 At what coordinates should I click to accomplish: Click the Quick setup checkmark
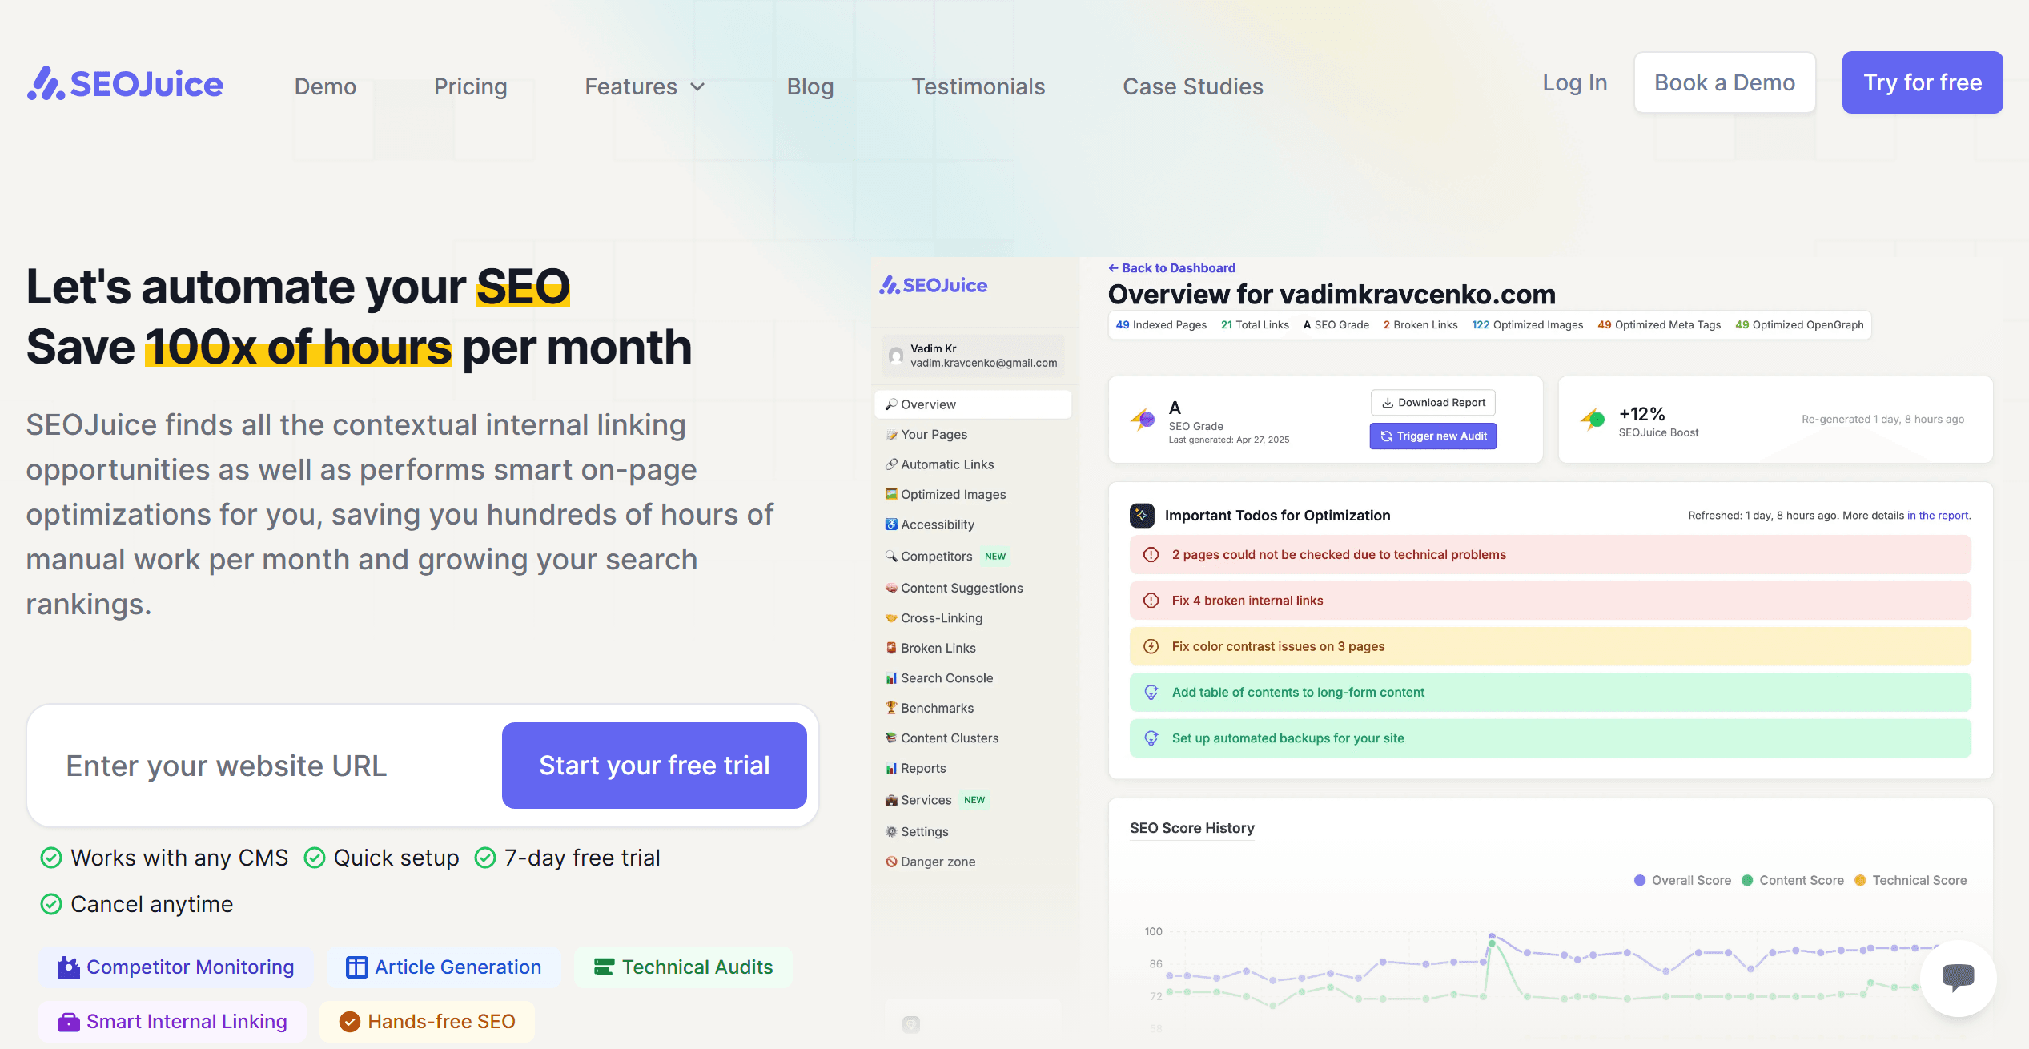tap(315, 858)
